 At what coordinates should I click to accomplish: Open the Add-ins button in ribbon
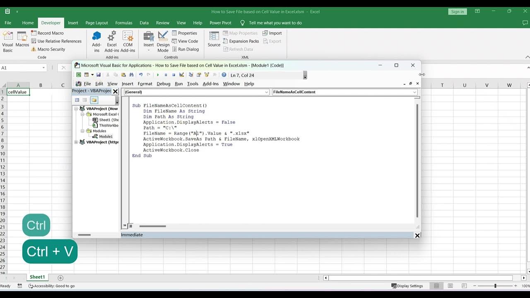click(96, 41)
